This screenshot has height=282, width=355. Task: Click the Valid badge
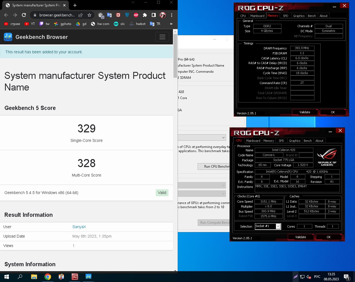pos(162,193)
